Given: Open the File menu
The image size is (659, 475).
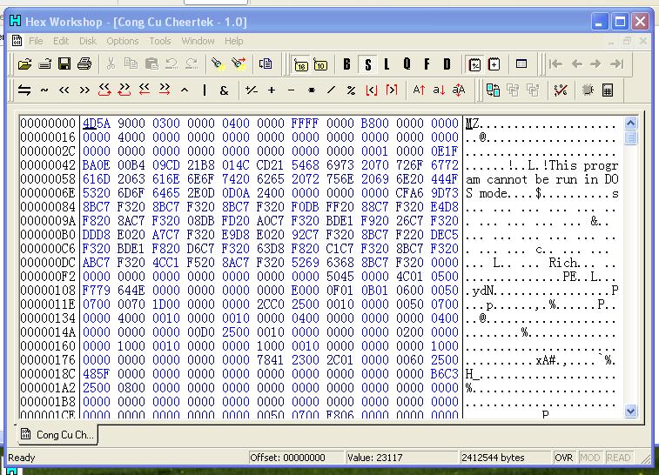Looking at the screenshot, I should pyautogui.click(x=36, y=41).
